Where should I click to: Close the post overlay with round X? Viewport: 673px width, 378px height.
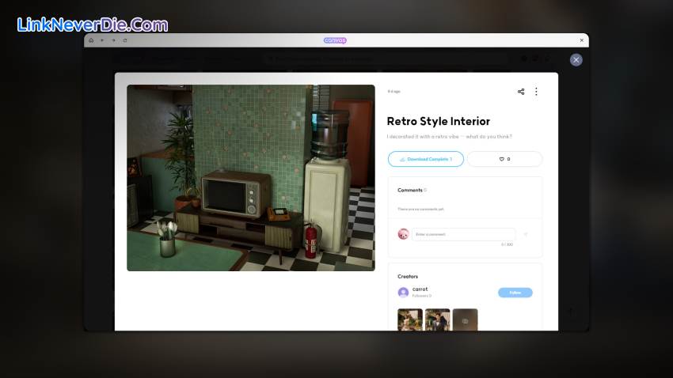click(576, 59)
